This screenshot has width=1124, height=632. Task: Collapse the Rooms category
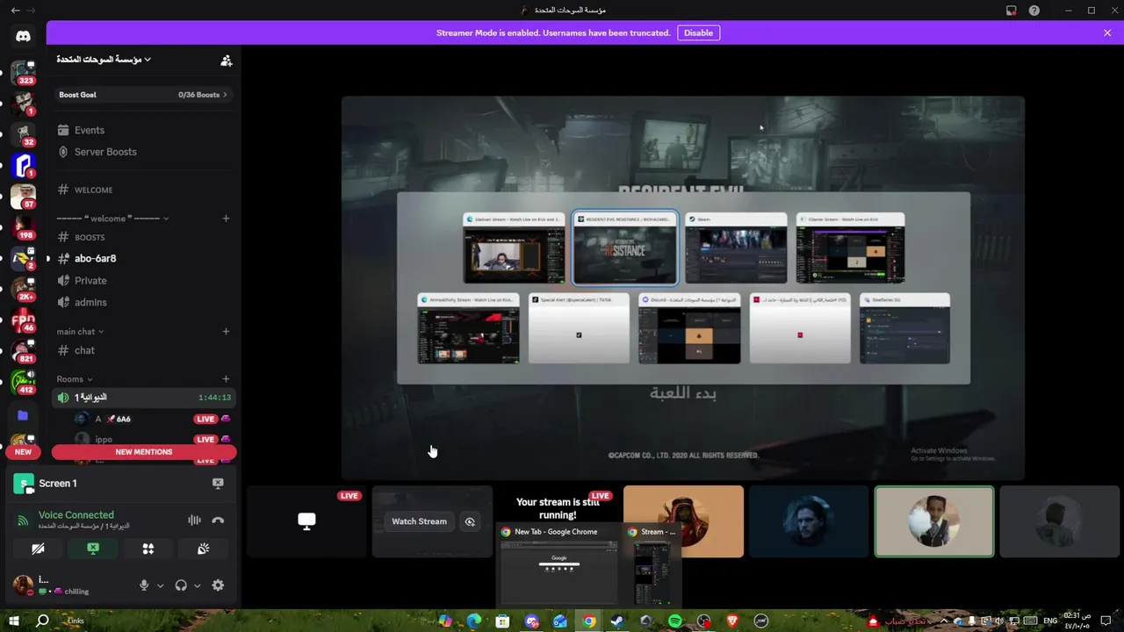click(x=75, y=379)
